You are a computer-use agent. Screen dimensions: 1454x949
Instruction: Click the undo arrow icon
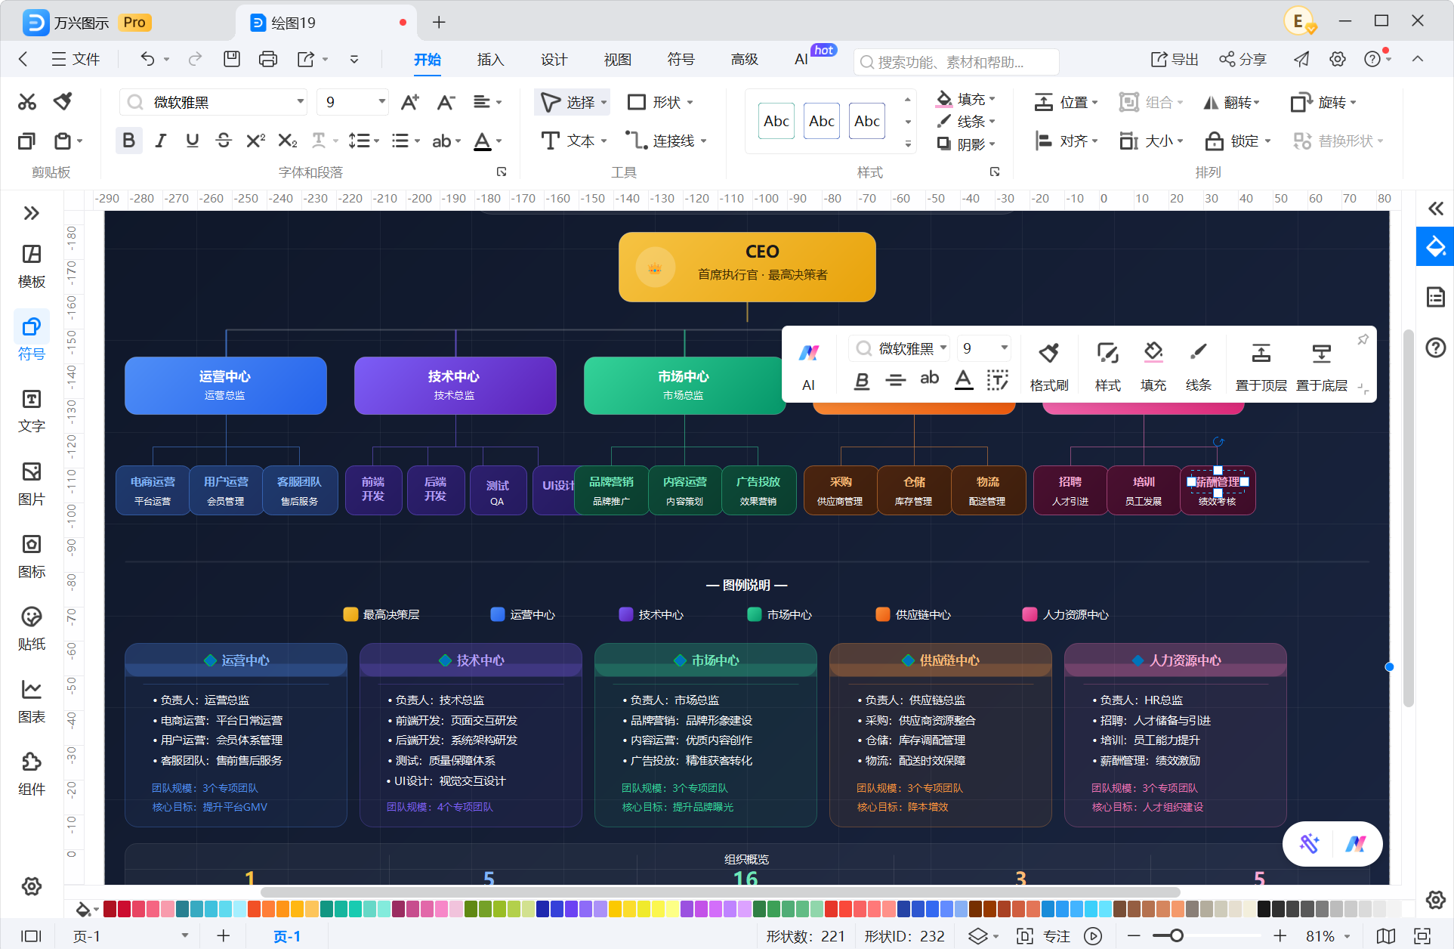click(148, 59)
